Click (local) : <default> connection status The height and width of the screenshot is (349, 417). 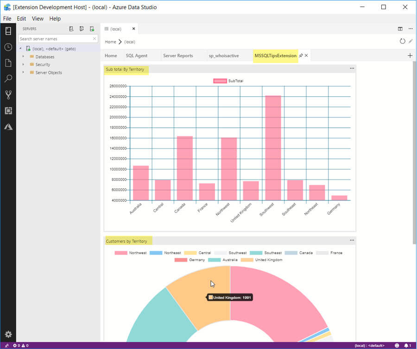point(369,346)
